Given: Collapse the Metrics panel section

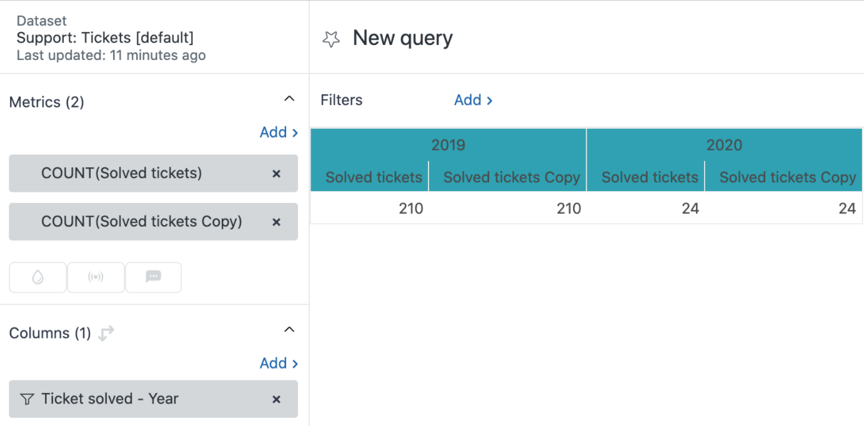Looking at the screenshot, I should tap(289, 99).
